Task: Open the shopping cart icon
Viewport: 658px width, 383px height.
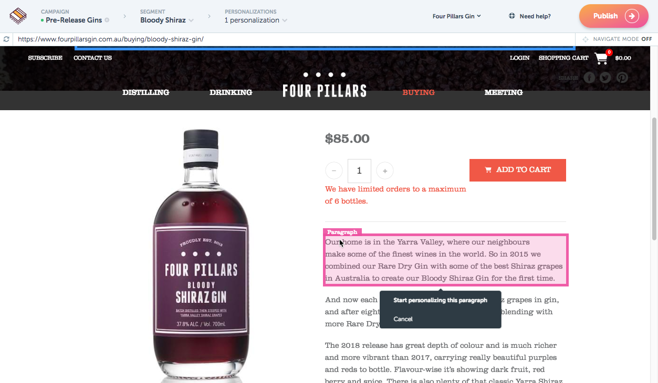Action: pos(602,58)
